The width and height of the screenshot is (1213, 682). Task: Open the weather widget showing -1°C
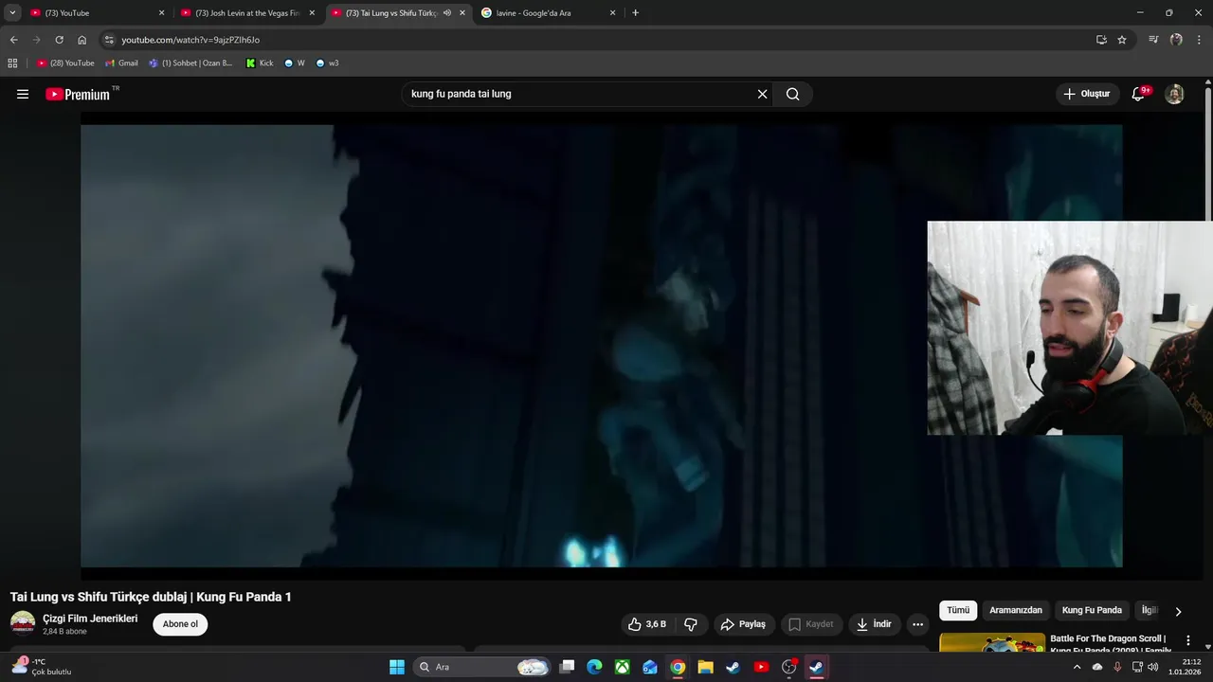(x=42, y=667)
